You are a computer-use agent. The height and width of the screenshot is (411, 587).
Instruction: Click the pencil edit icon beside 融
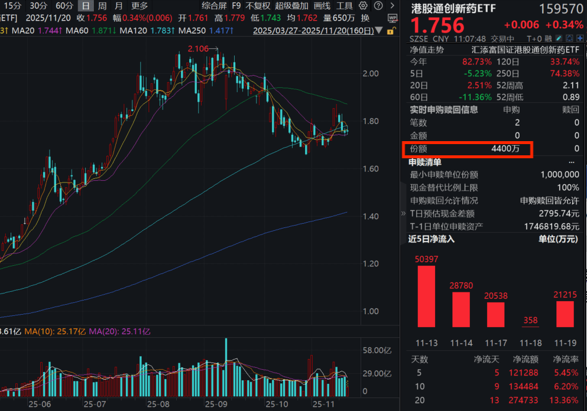(x=559, y=38)
